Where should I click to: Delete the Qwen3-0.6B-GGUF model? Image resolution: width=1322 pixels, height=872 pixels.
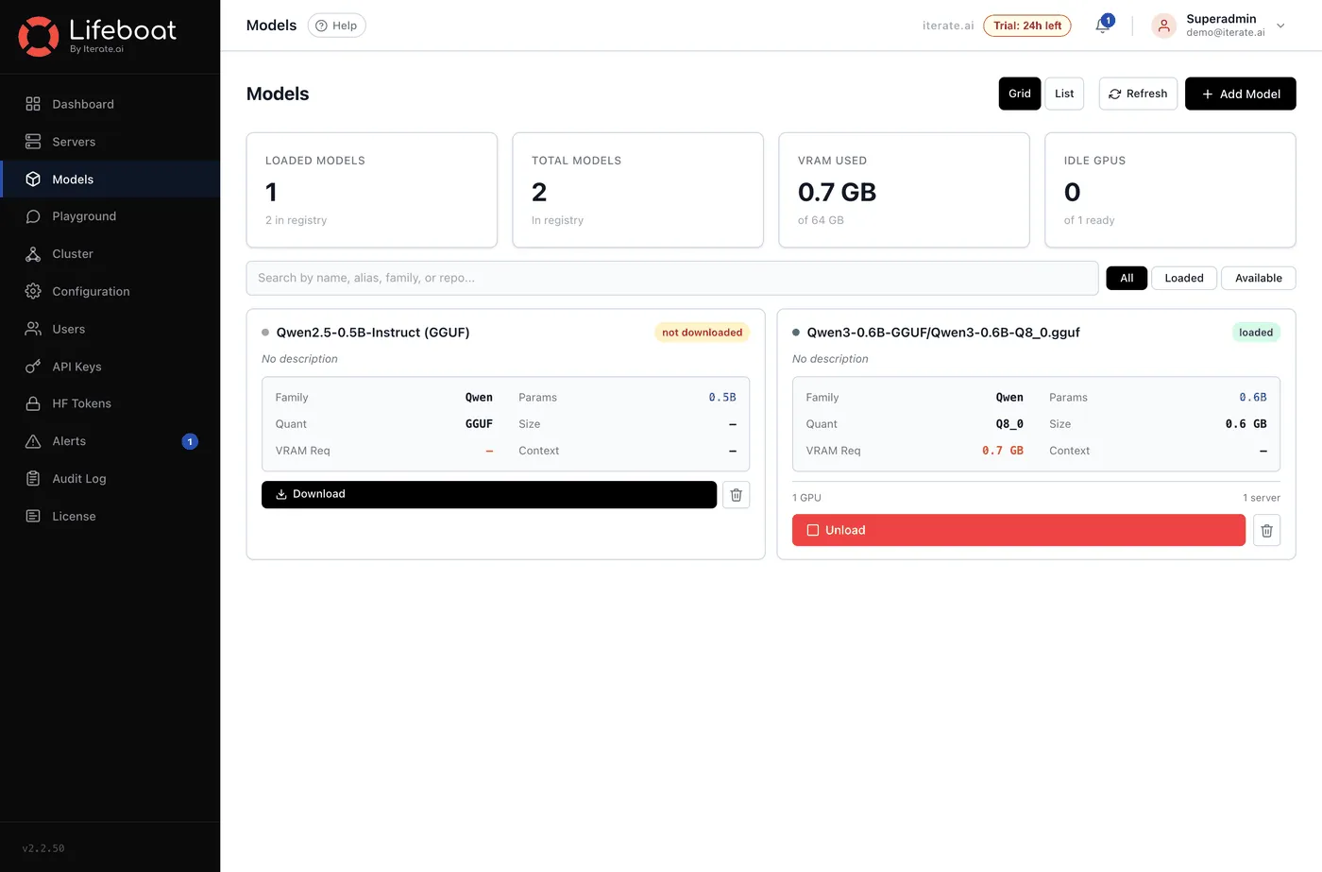coord(1267,531)
